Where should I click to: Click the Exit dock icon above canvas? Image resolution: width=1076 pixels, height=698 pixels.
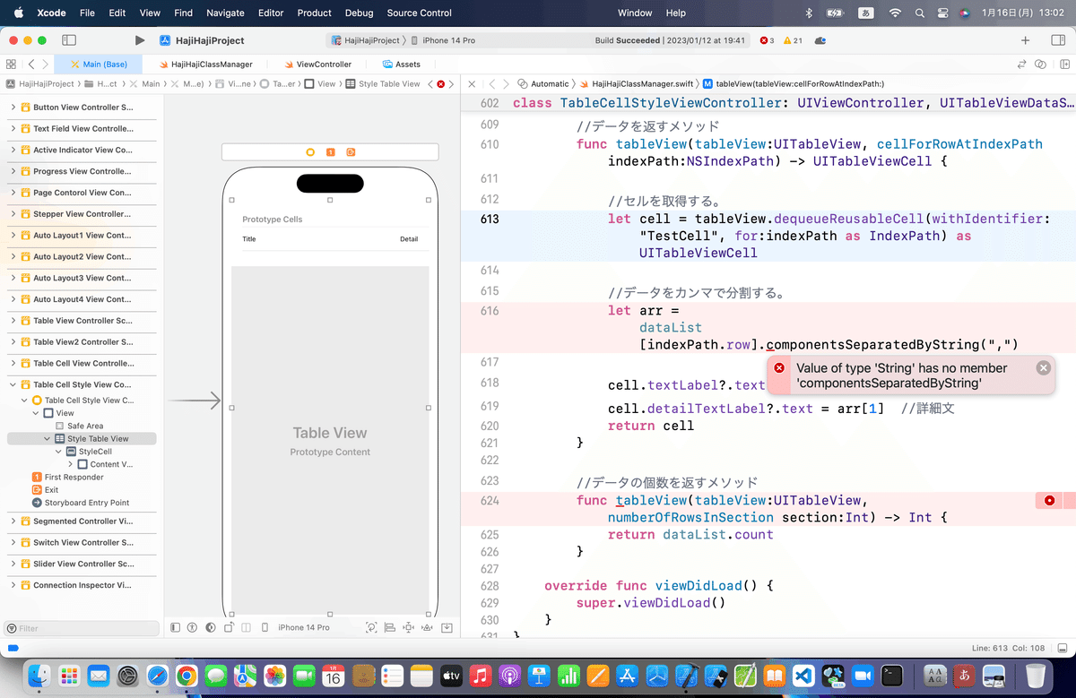tap(351, 152)
